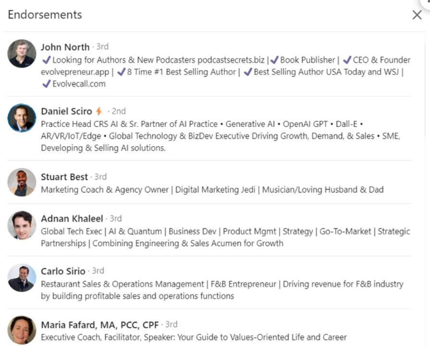The height and width of the screenshot is (361, 430).
Task: Click the Adnan Khaleel name link
Action: 72,218
